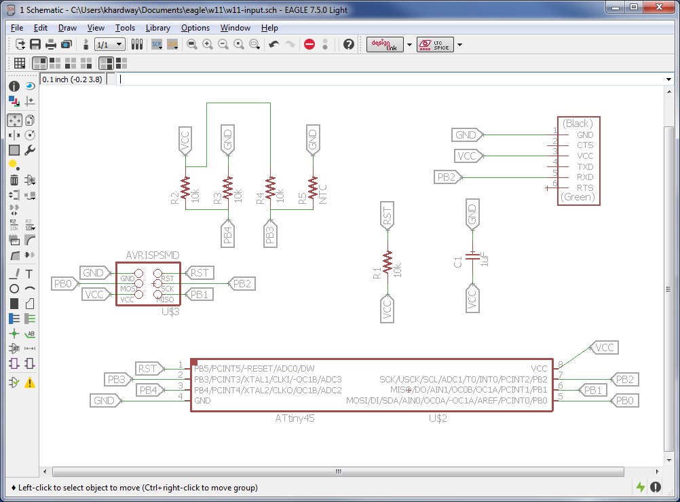Select the Mirror tool
The width and height of the screenshot is (680, 502).
click(x=14, y=135)
